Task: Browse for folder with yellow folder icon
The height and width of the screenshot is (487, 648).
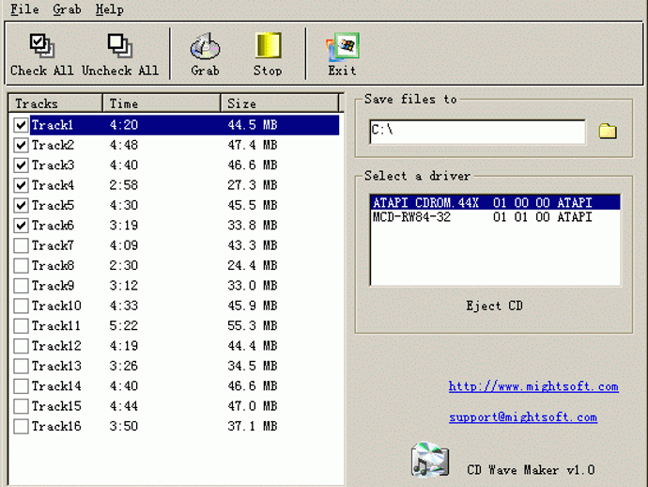Action: point(608,132)
